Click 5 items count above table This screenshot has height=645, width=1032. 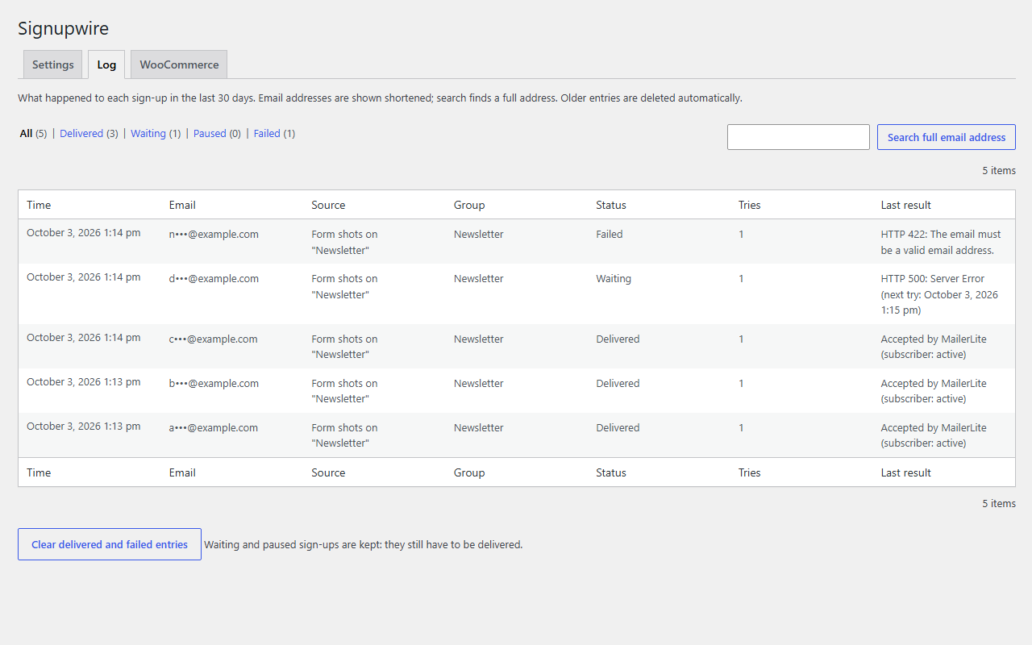tap(999, 171)
